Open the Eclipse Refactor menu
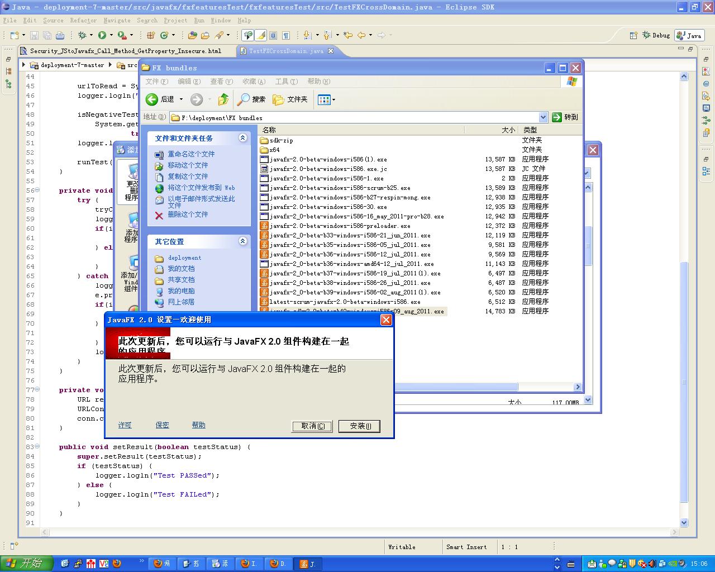Screen dimensions: 715x572 tap(83, 20)
